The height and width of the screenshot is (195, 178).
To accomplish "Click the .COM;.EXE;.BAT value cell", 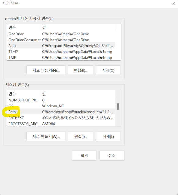I will (77, 118).
